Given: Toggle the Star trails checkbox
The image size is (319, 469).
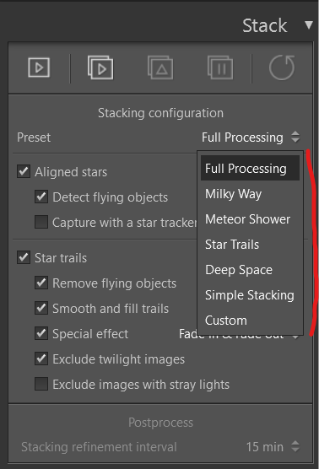Looking at the screenshot, I should click(24, 257).
